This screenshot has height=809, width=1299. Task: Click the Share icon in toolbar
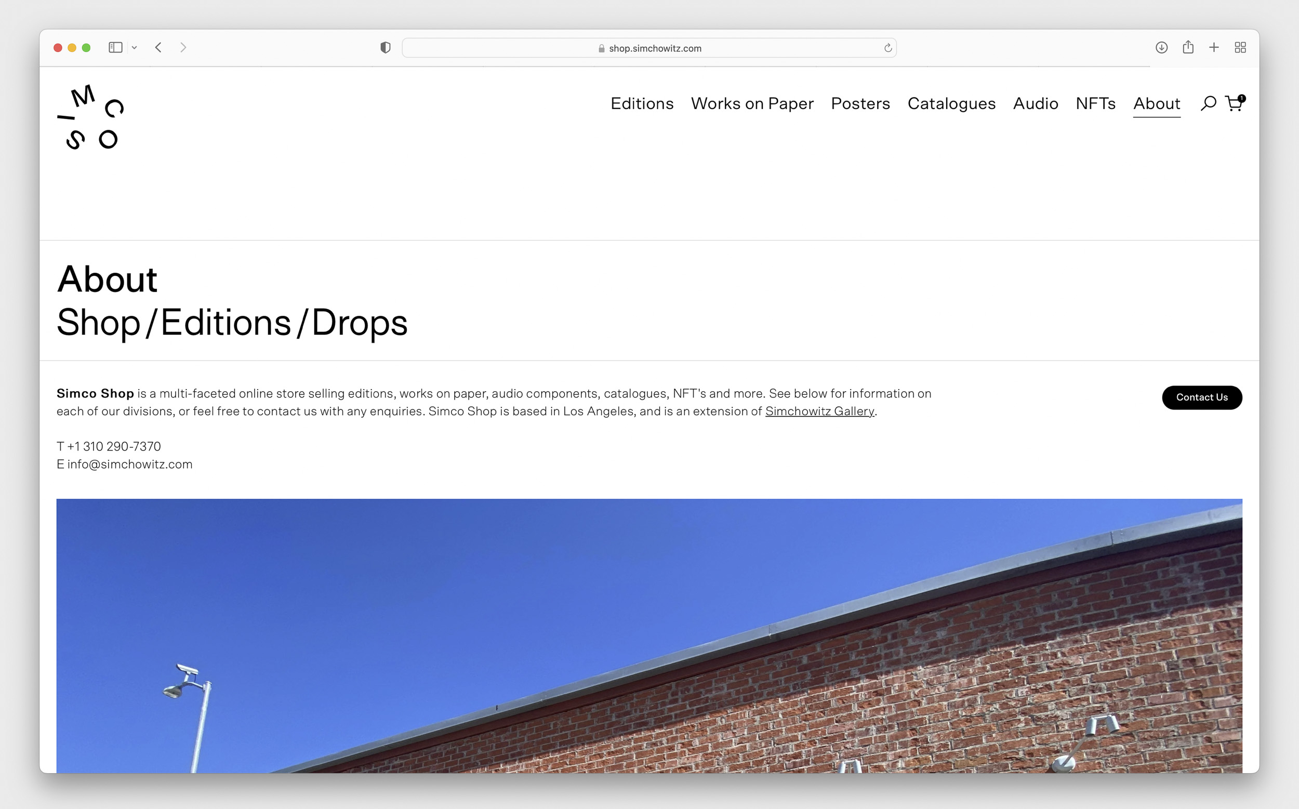point(1188,48)
